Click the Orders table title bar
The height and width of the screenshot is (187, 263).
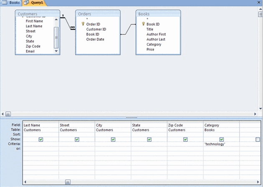(98, 14)
